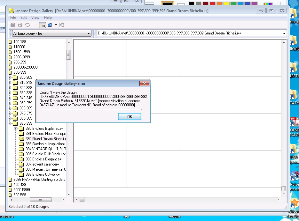Image resolution: width=299 pixels, height=221 pixels.
Task: Select the 396 Endless Elegance+ folder
Action: tap(43, 159)
